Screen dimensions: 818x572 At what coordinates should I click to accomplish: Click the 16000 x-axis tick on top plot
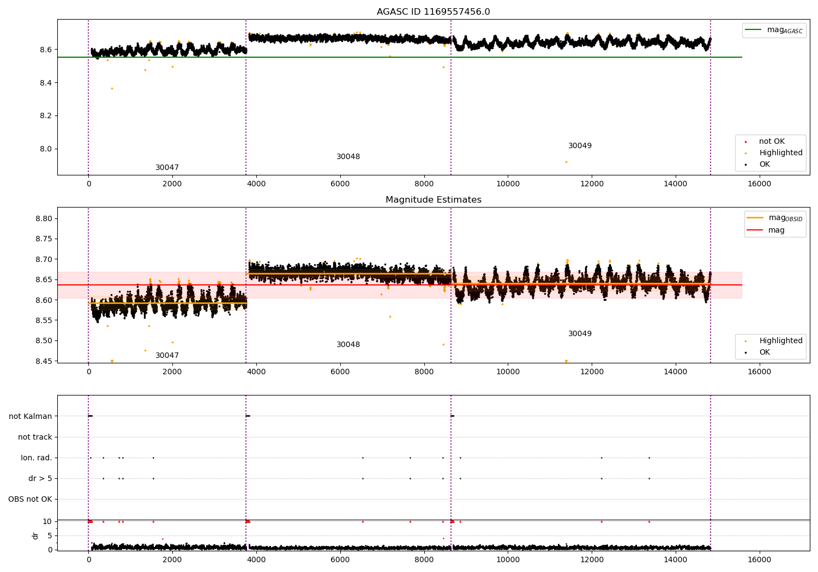point(760,184)
